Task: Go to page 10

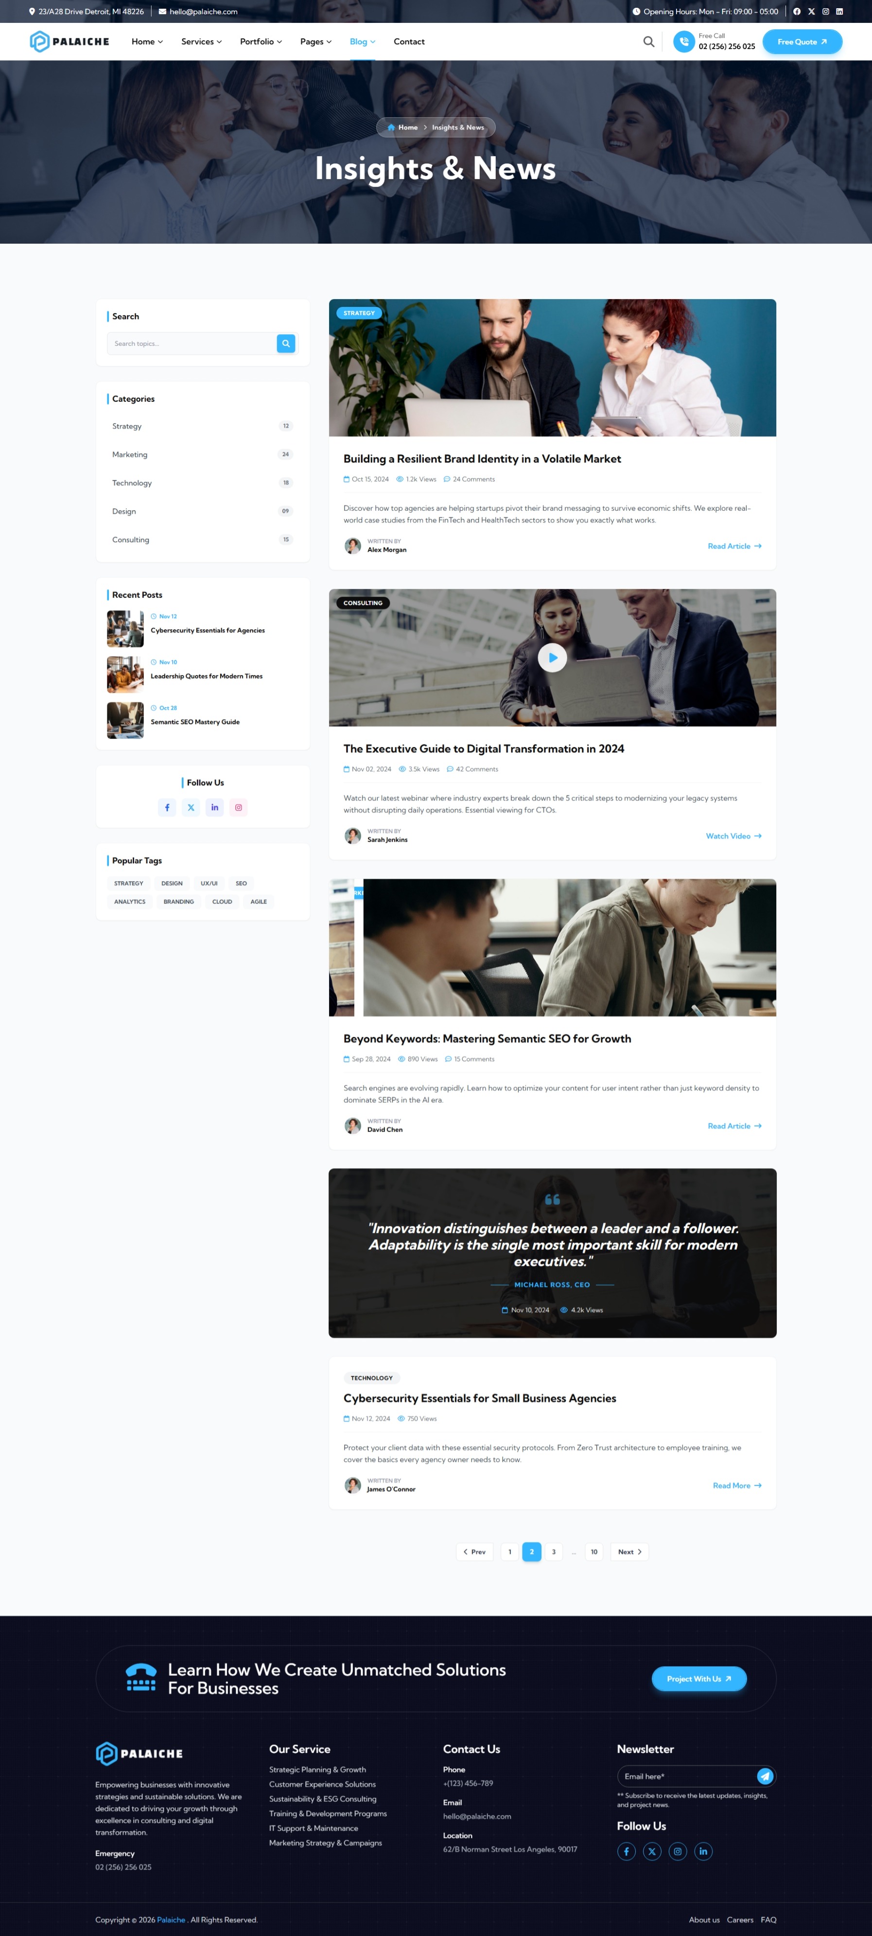Action: (x=594, y=1552)
